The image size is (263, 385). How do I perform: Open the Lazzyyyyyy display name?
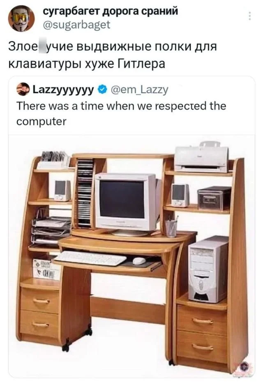click(x=63, y=90)
